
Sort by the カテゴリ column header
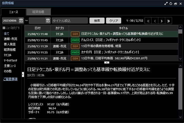tap(60, 28)
